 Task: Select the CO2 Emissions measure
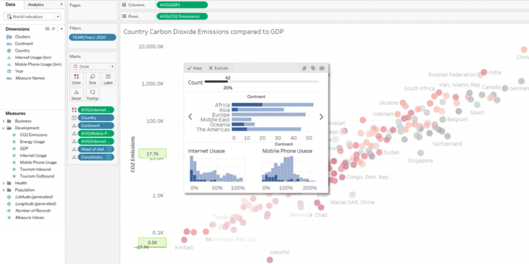tap(34, 135)
